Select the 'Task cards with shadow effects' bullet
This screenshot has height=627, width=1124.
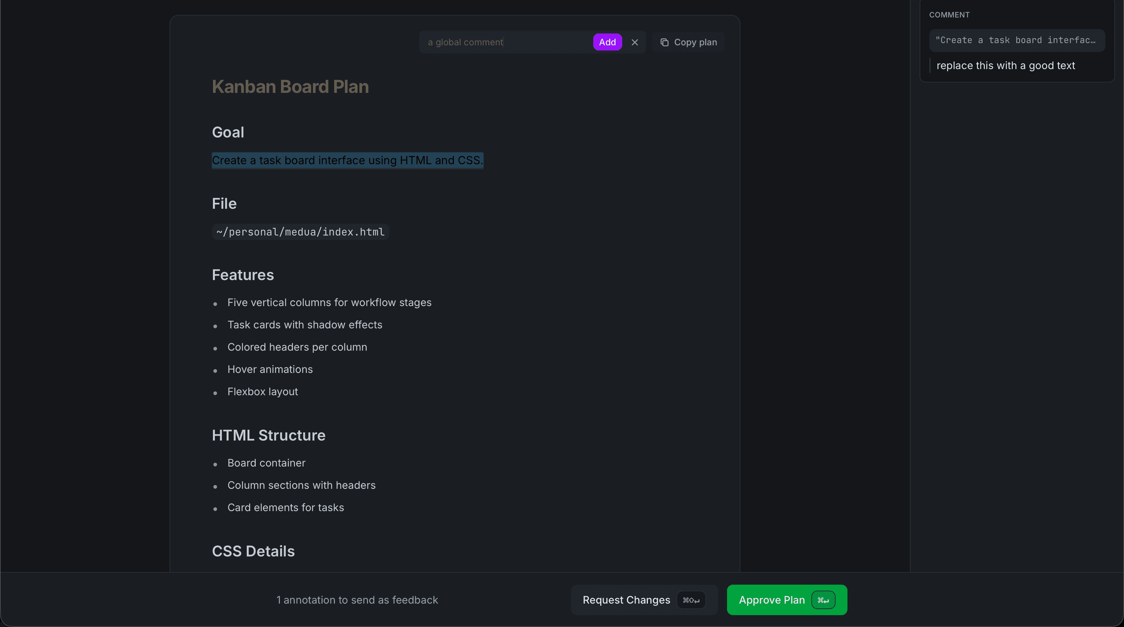pos(304,324)
